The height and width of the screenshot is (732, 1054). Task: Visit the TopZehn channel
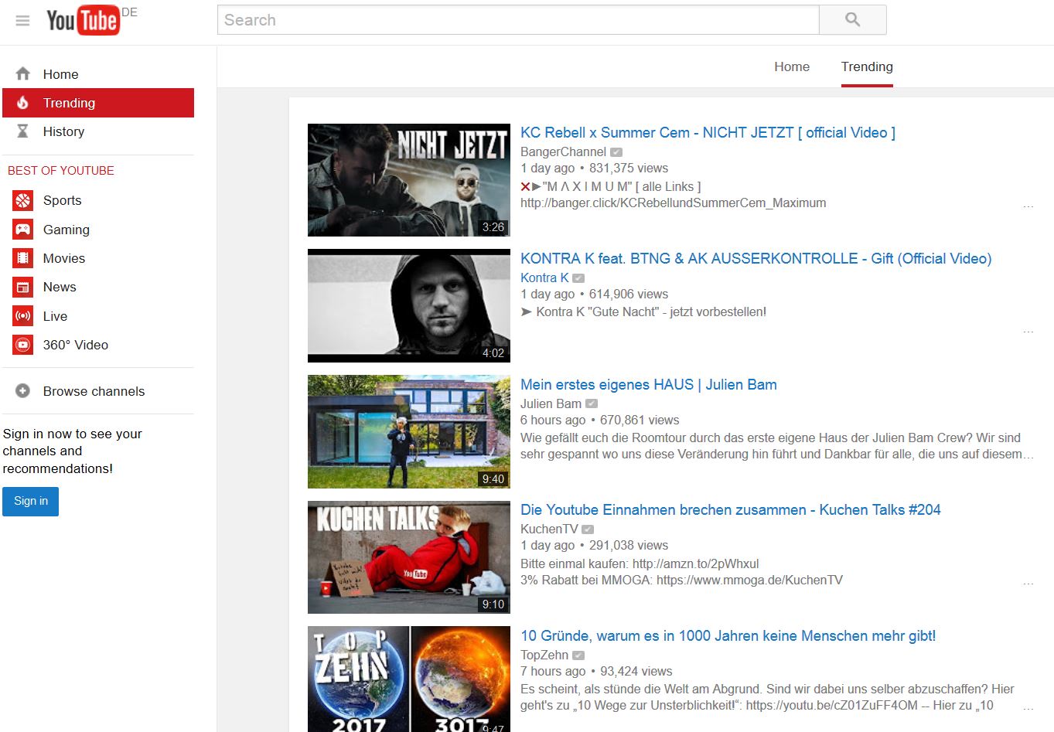pos(544,655)
